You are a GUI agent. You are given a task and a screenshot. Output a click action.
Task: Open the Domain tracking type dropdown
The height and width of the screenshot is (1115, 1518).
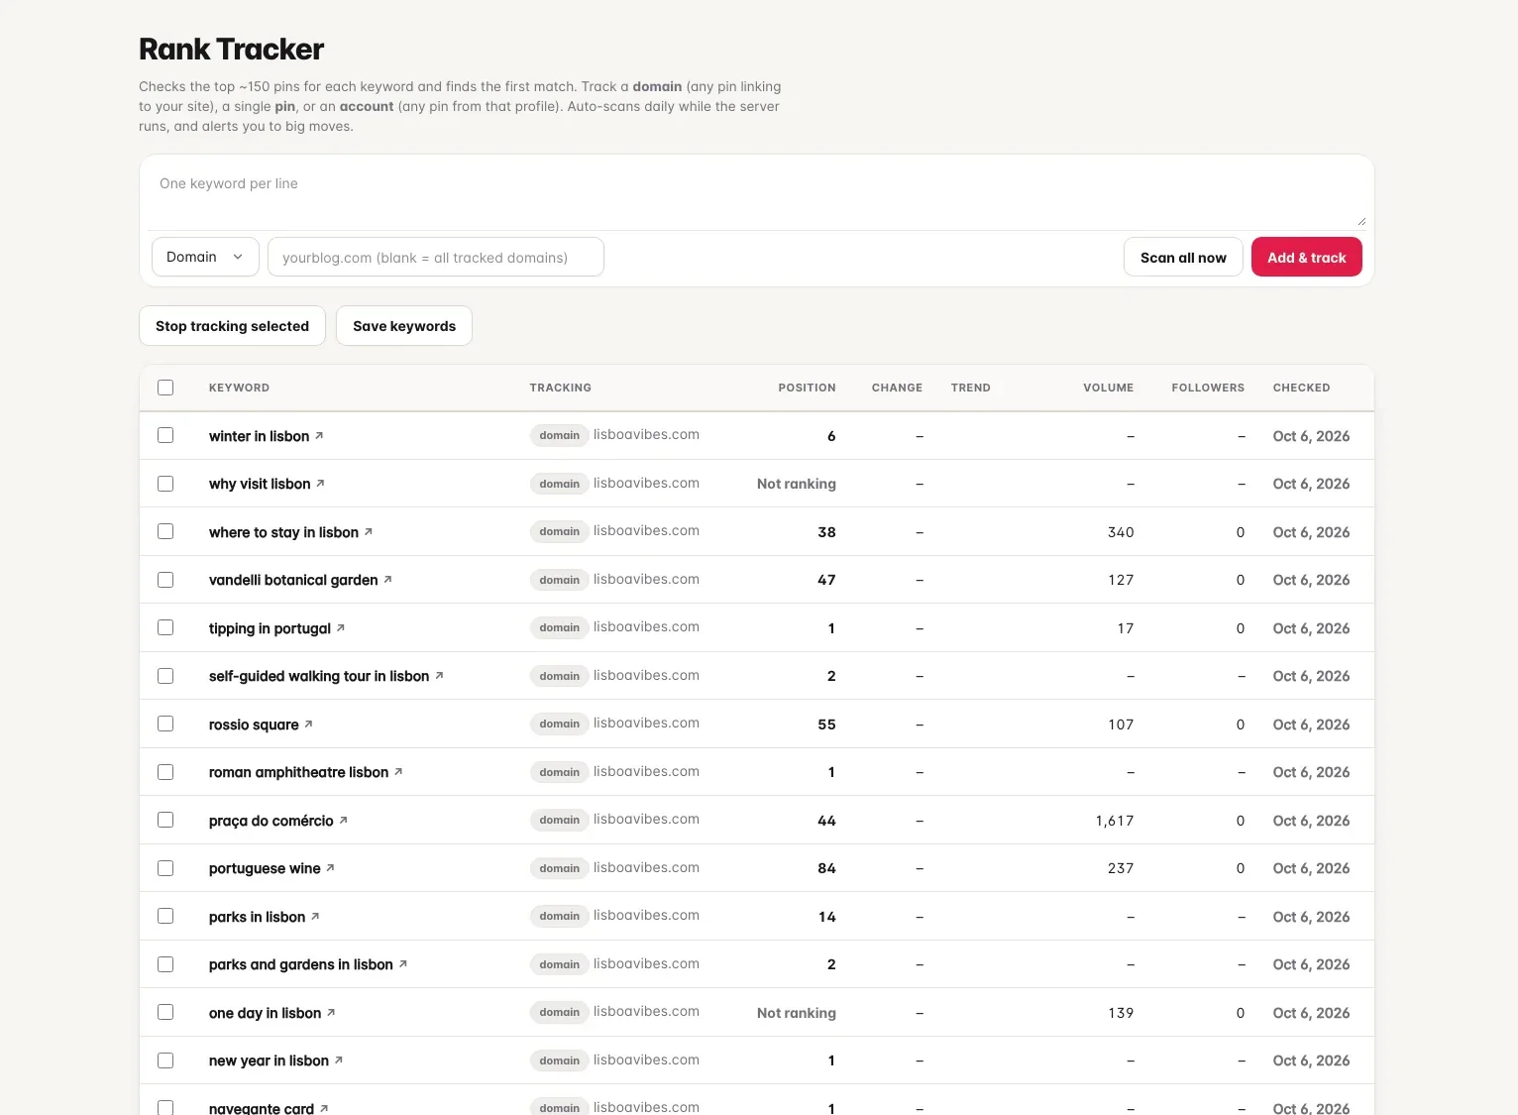205,257
